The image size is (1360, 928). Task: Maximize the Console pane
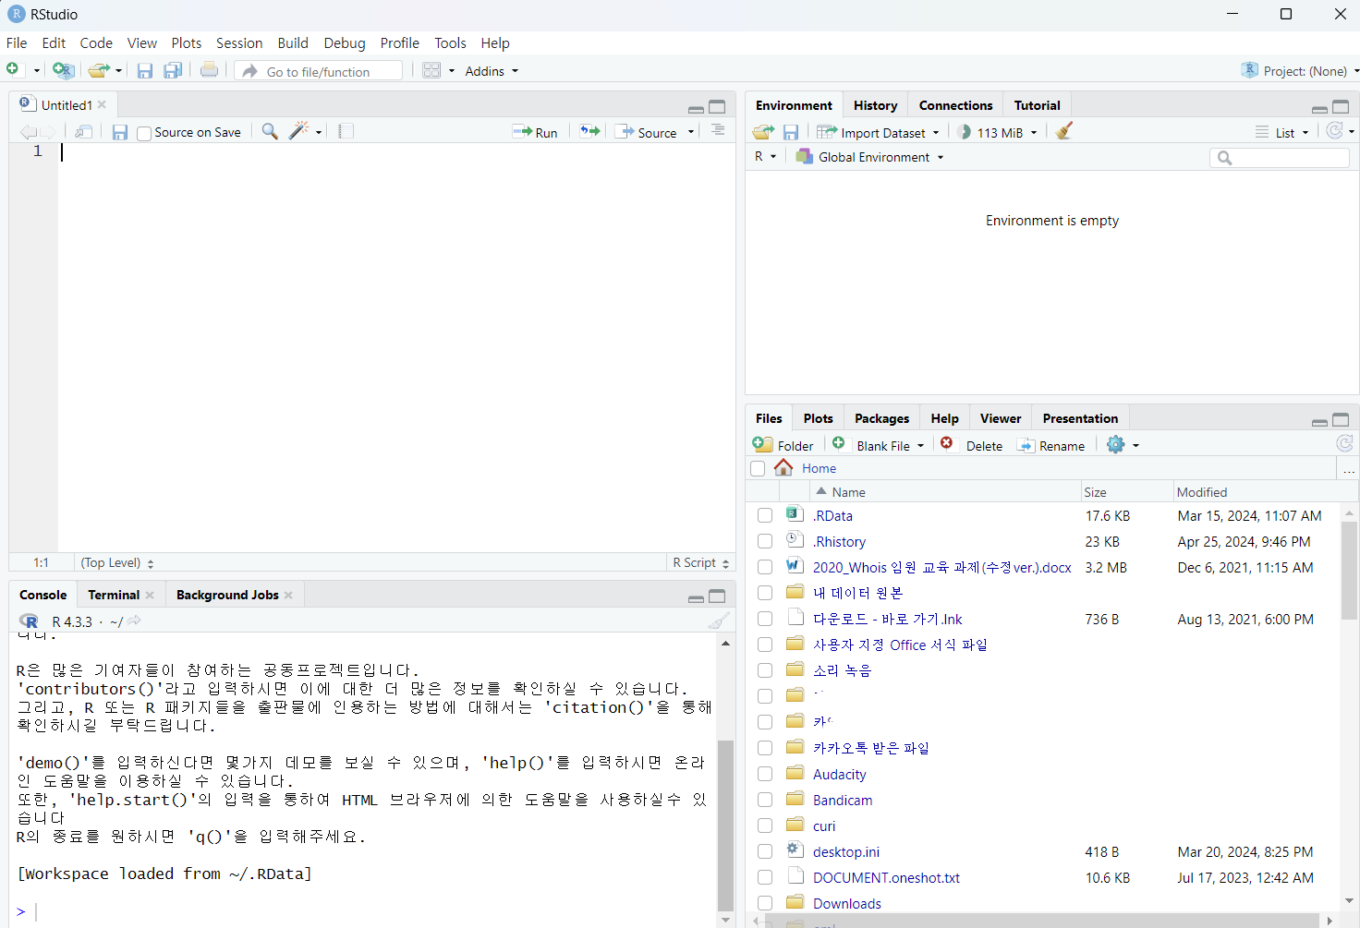(x=717, y=597)
